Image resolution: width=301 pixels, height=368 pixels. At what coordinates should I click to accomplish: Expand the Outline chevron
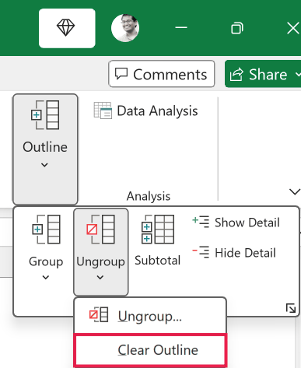[44, 165]
